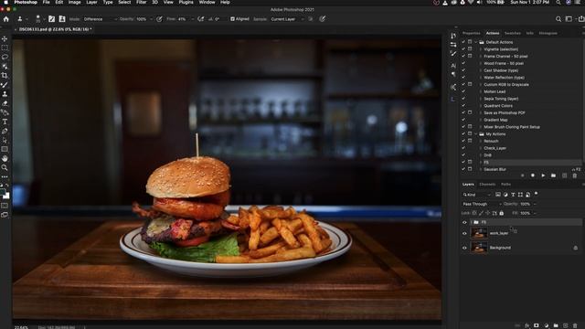The image size is (585, 329).
Task: Select the Lasso tool
Action: click(5, 57)
